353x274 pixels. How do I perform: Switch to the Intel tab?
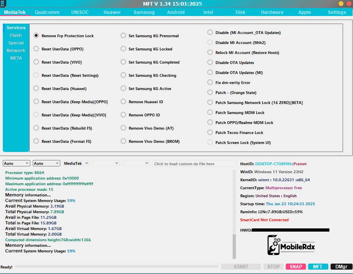pos(208,12)
